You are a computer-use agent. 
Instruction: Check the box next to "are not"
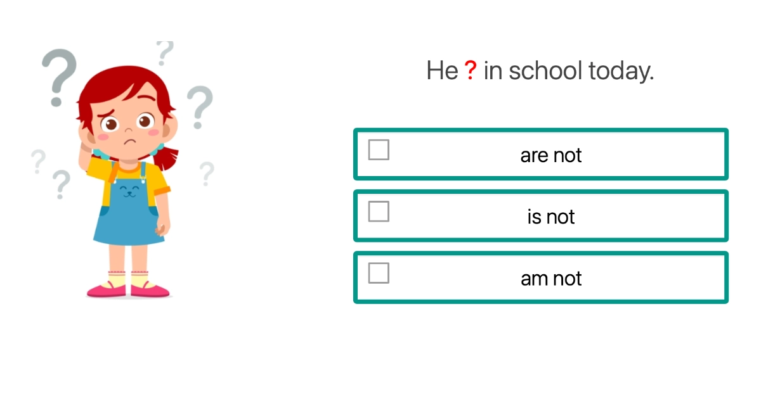point(379,150)
